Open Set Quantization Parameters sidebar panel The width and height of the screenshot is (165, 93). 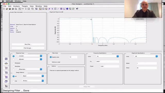pos(6,68)
